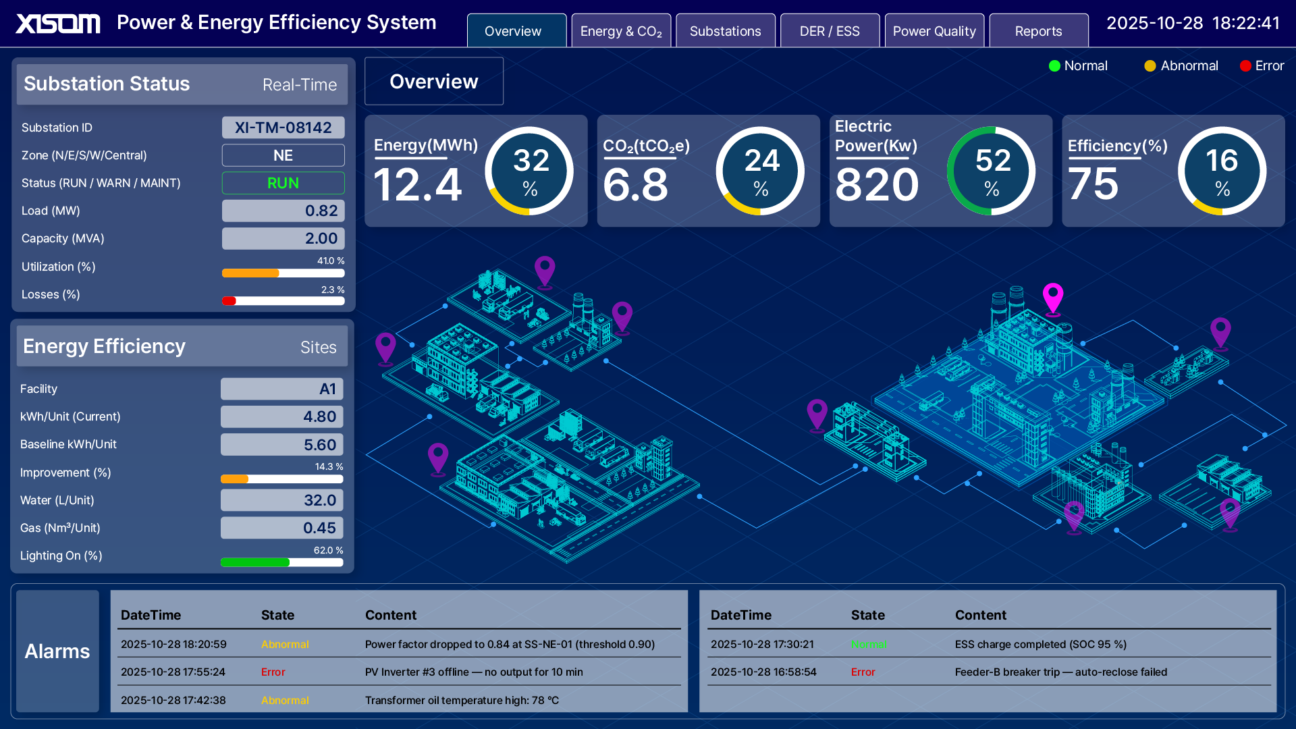Click the green Normal legend dot
Image resolution: width=1296 pixels, height=729 pixels.
coord(1054,66)
